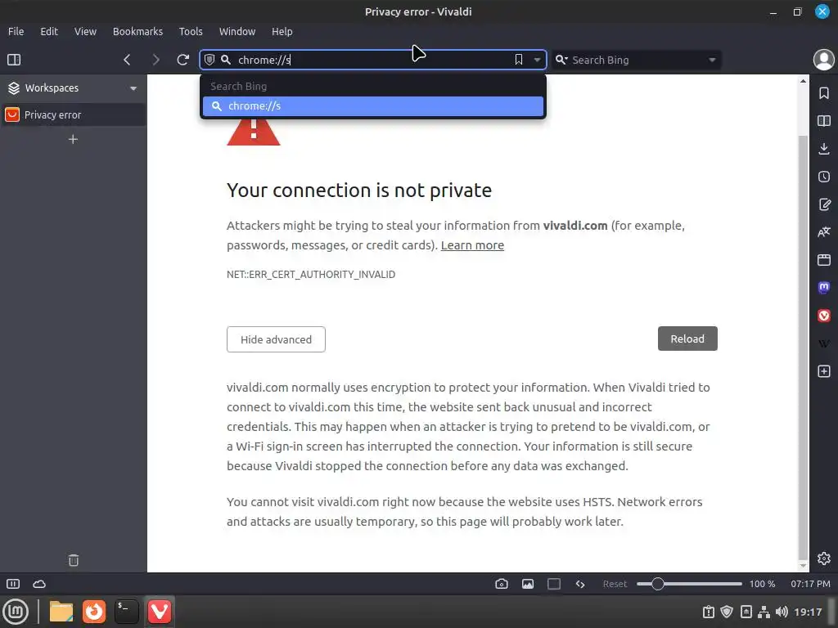The height and width of the screenshot is (628, 838).
Task: Select Vivaldi in the taskbar
Action: point(160,612)
